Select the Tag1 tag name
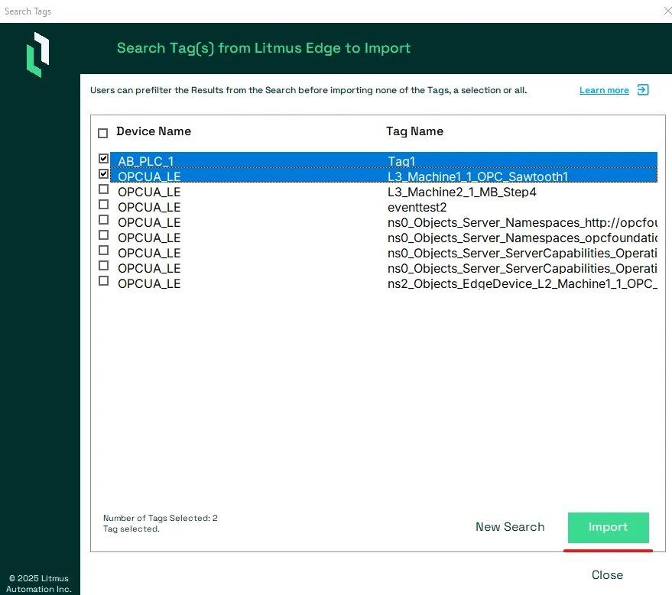Screen dimensions: 672x595 pos(401,161)
